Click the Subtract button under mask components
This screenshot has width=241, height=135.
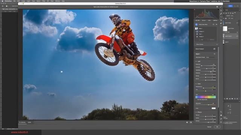[211, 40]
